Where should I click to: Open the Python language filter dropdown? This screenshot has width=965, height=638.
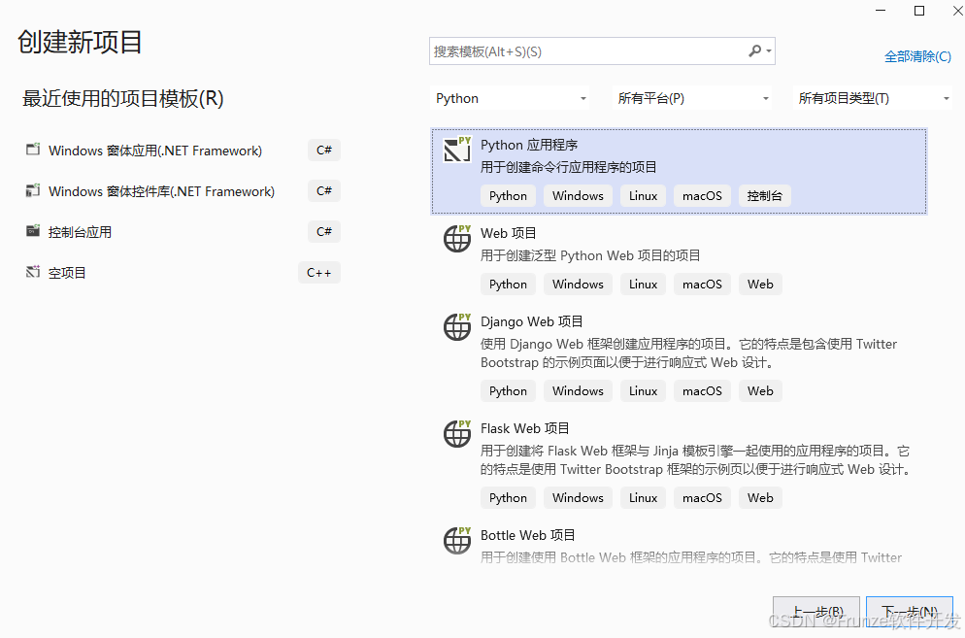(x=510, y=98)
